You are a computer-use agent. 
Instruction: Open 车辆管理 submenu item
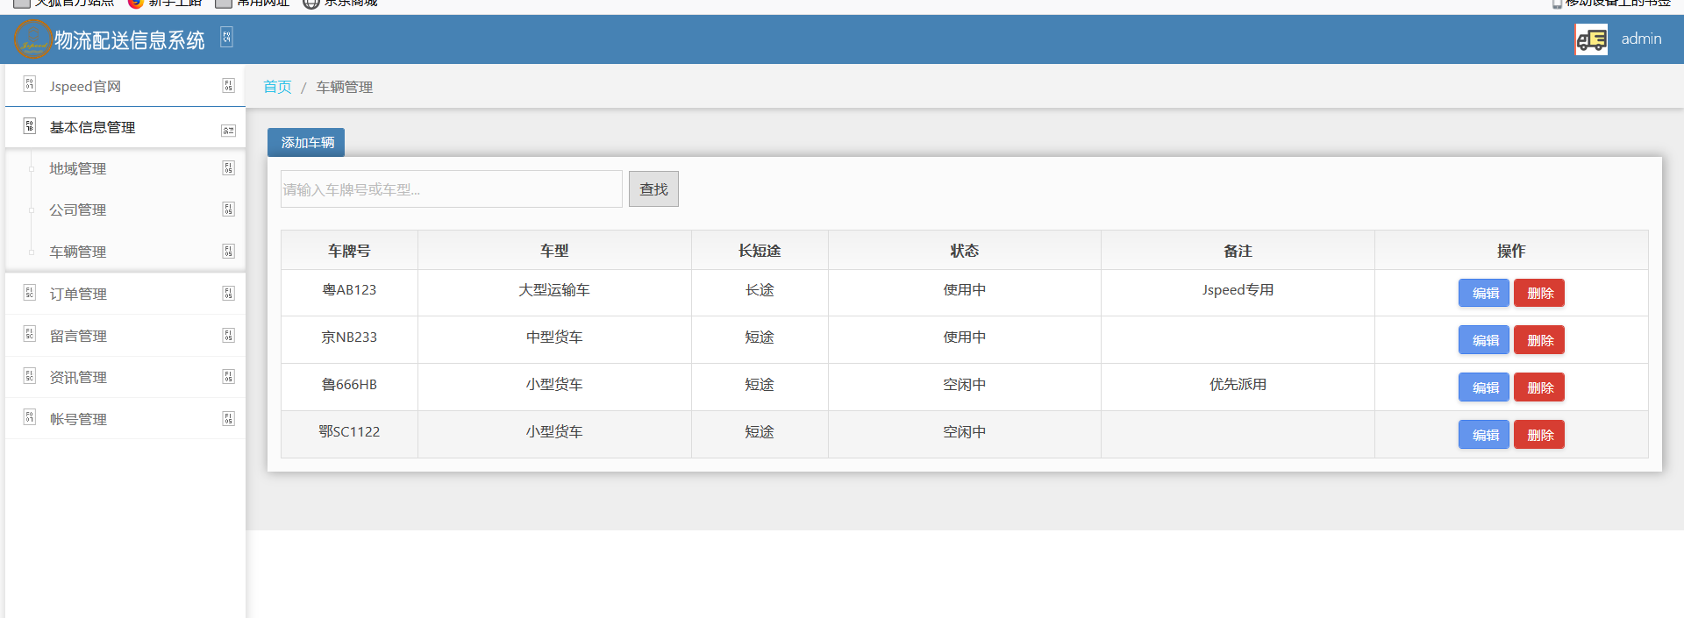point(125,252)
